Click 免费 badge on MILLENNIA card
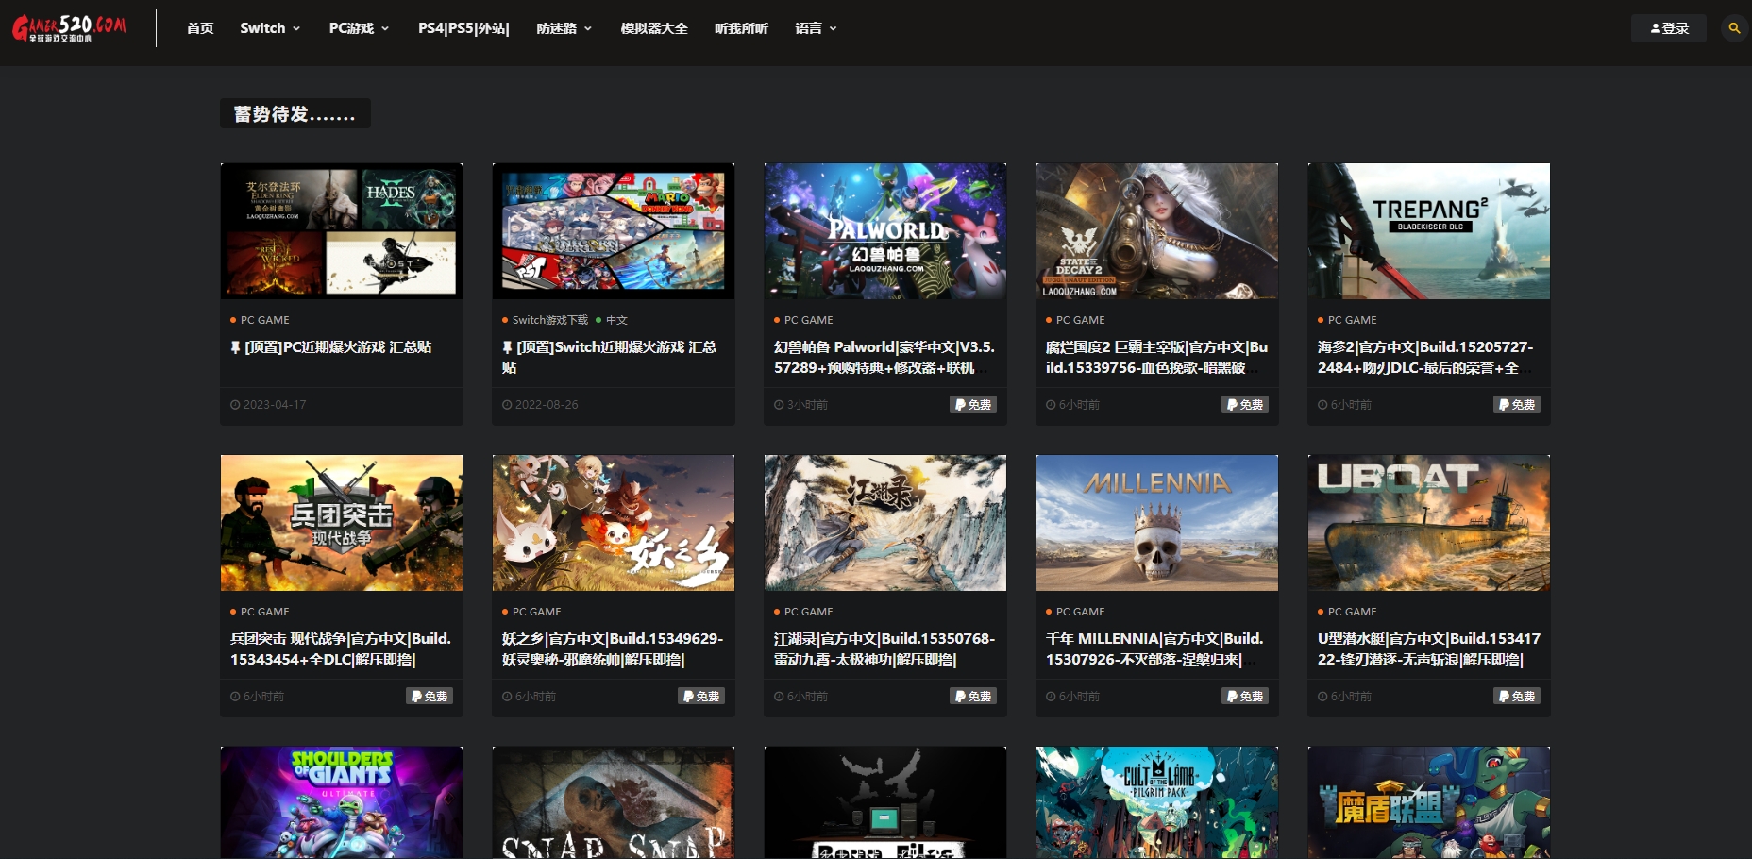The height and width of the screenshot is (859, 1752). (x=1245, y=696)
